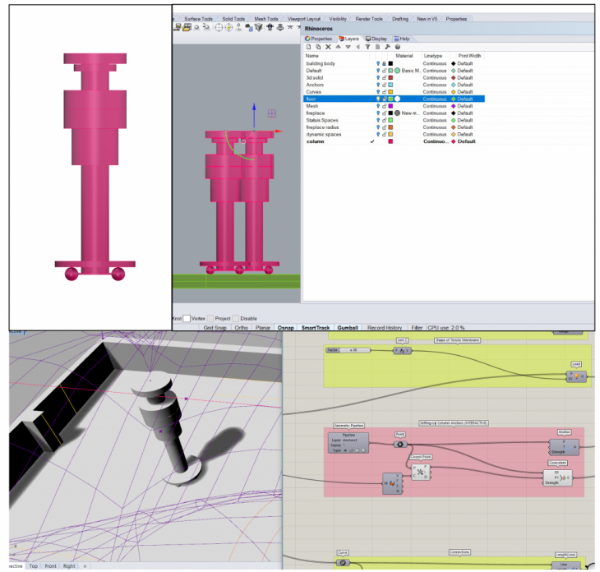Switch to the Mesh Tools toolbar tab

click(x=265, y=18)
